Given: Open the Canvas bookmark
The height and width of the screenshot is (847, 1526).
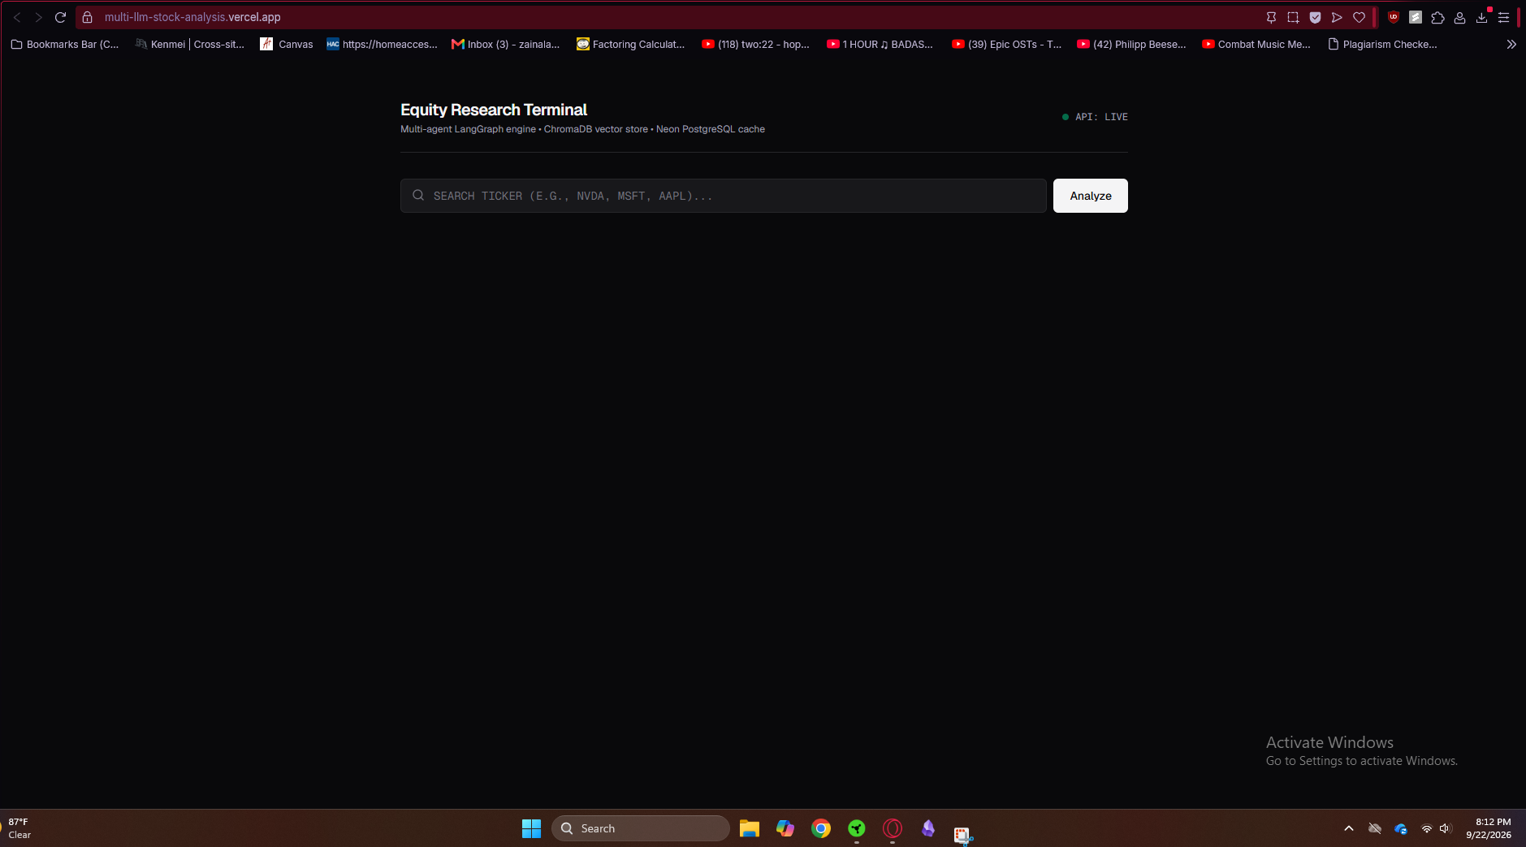Looking at the screenshot, I should point(287,45).
